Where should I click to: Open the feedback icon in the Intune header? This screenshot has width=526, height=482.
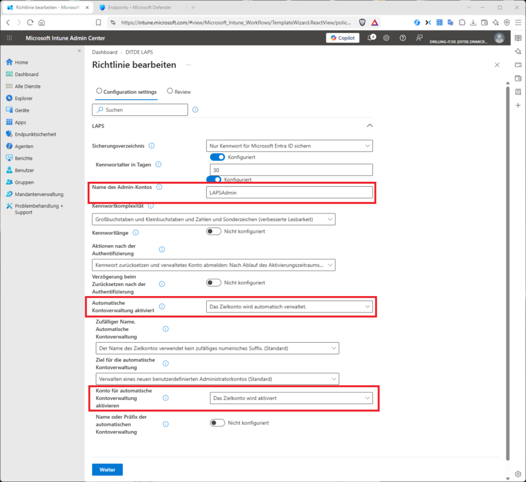(x=419, y=38)
